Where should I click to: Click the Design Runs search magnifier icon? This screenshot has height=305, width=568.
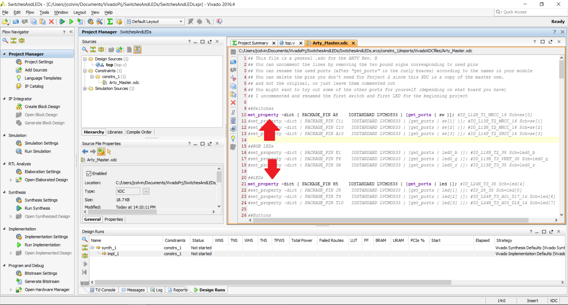click(85, 239)
